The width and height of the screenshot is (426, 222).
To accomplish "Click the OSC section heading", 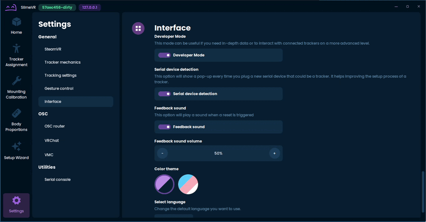I will 43,114.
